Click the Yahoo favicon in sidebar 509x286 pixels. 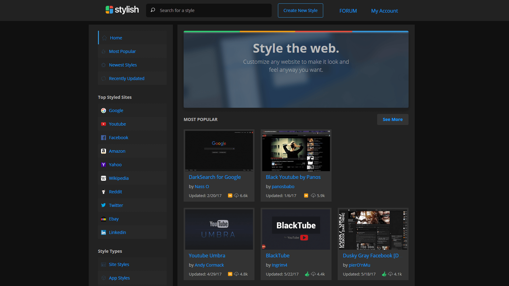coord(104,165)
